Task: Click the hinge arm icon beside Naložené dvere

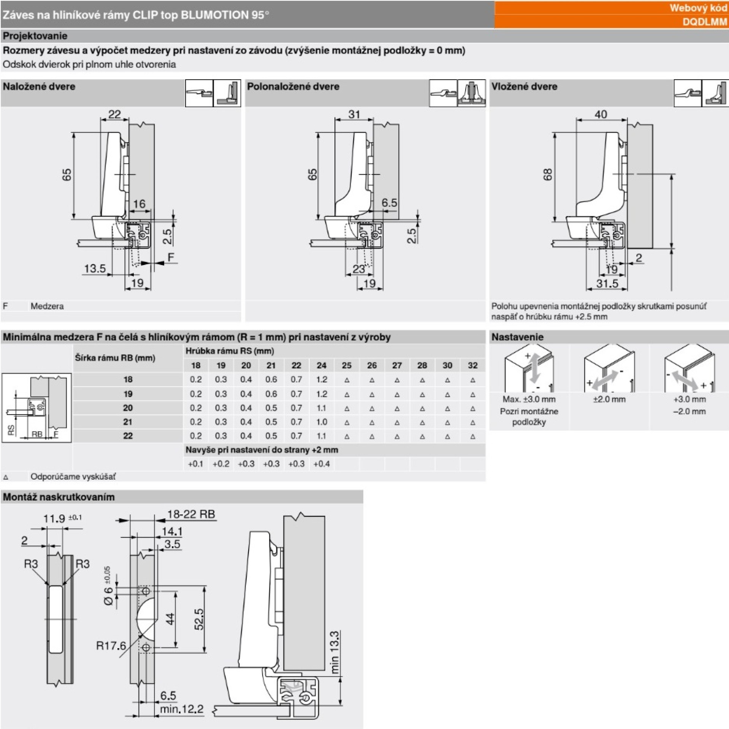Action: click(x=199, y=93)
